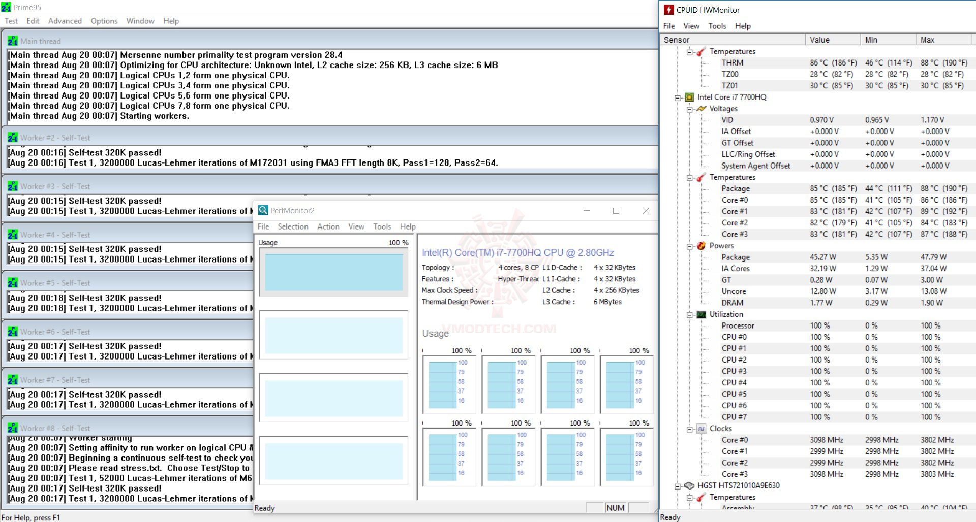The width and height of the screenshot is (976, 522).
Task: Select the Core #0 temperature row
Action: coord(735,200)
